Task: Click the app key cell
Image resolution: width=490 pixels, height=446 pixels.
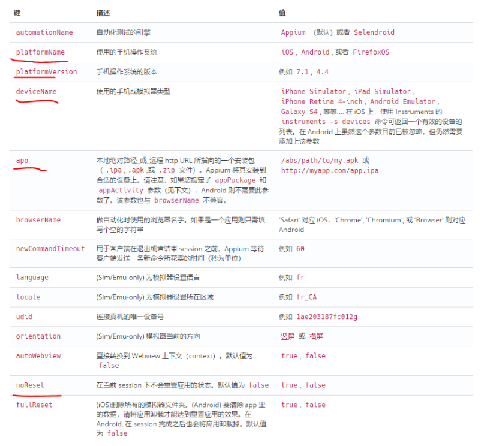Action: pyautogui.click(x=22, y=161)
